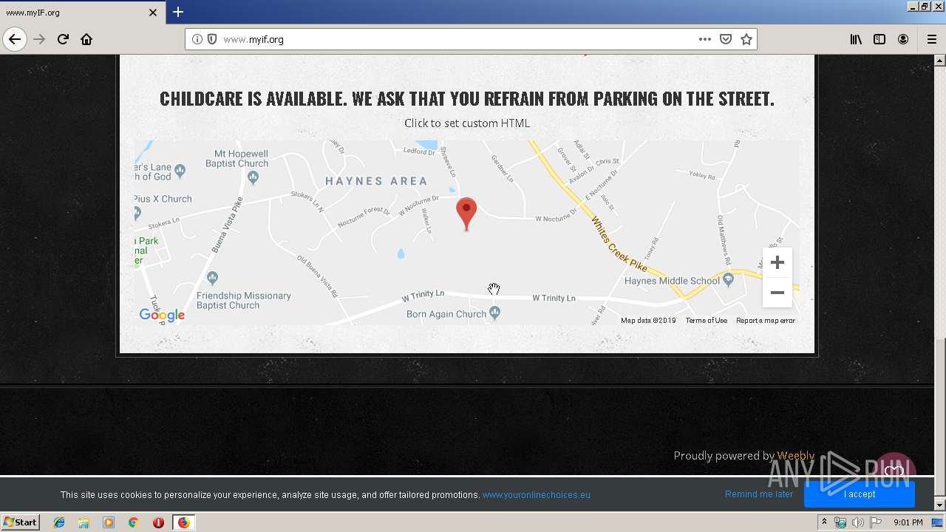Click Born Again Church map marker
This screenshot has height=532, width=946.
point(495,313)
